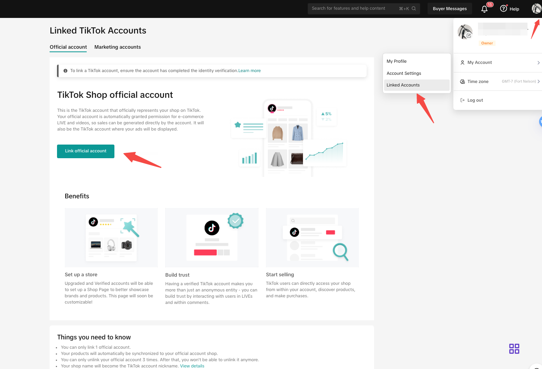542x369 pixels.
Task: Click Log out
Action: point(475,100)
